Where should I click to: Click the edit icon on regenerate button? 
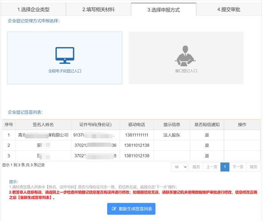114,209
